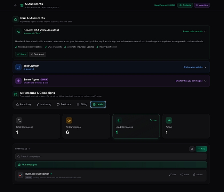This screenshot has height=192, width=224.
Task: Click the B2B Lead Qualification target icon
Action: pyautogui.click(x=20, y=175)
